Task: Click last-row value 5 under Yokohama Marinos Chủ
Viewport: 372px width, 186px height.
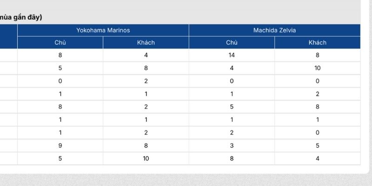Action: coord(60,159)
